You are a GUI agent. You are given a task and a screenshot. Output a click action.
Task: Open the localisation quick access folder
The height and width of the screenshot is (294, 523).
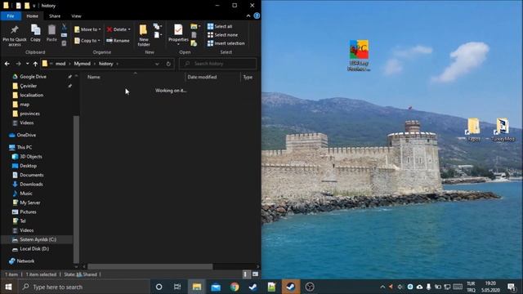(31, 95)
